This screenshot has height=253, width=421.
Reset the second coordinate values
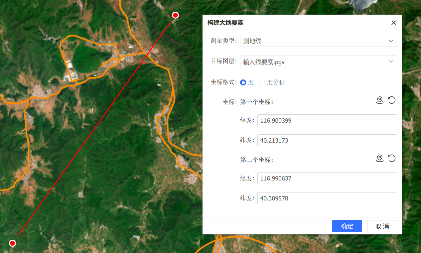click(392, 158)
